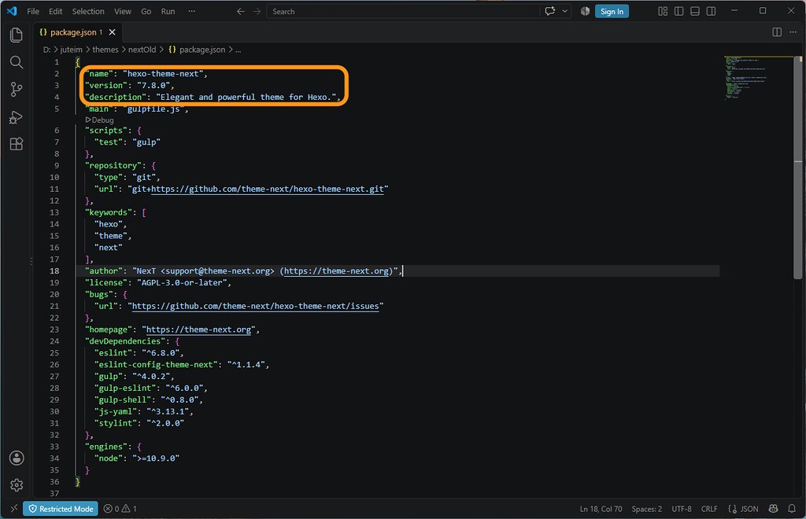
Task: Open the Search view in activity bar
Action: click(x=17, y=62)
